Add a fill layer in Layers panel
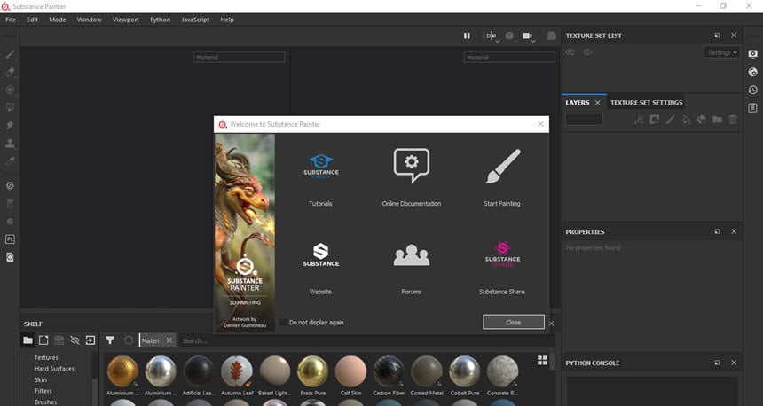Viewport: 763px width, 406px height. 686,120
